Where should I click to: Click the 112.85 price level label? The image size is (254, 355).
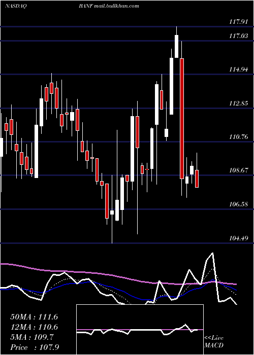pyautogui.click(x=238, y=103)
